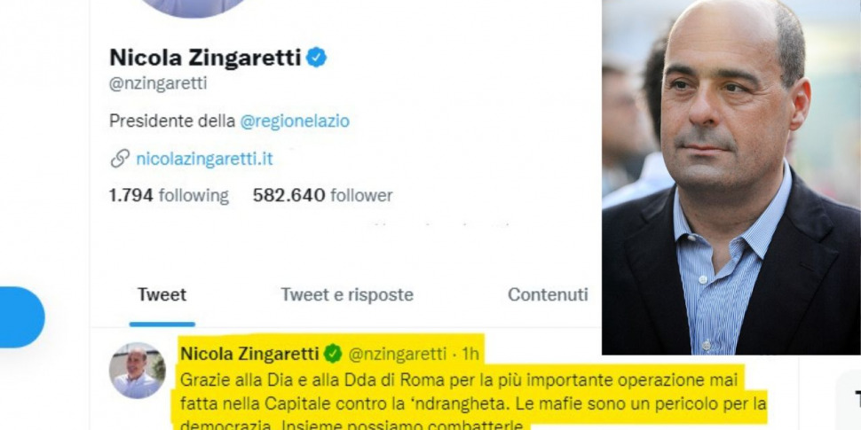Click the tweet author avatar thumbnail
The width and height of the screenshot is (861, 430).
click(x=138, y=371)
